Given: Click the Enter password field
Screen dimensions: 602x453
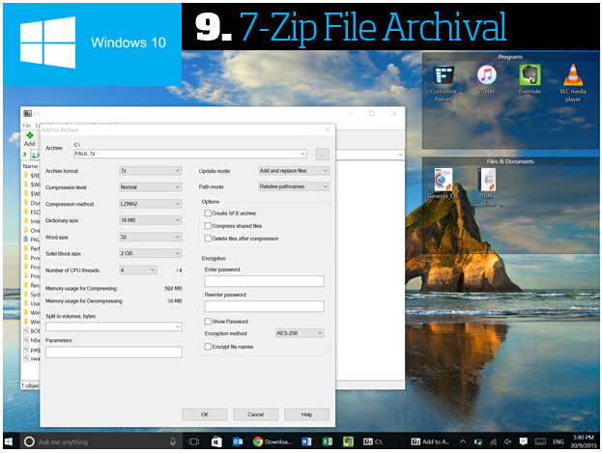Looking at the screenshot, I should point(264,281).
